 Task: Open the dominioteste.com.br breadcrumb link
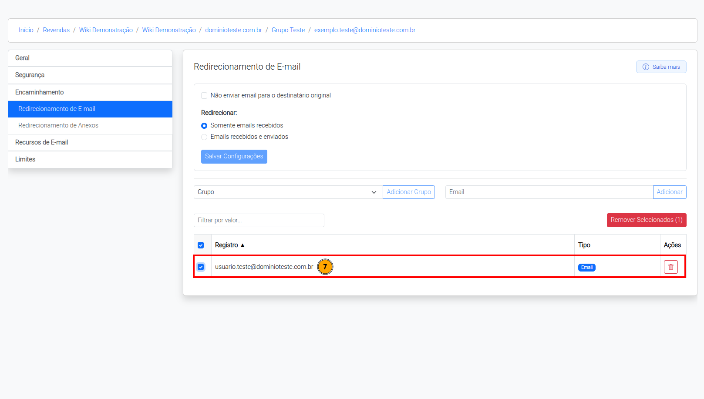[234, 30]
